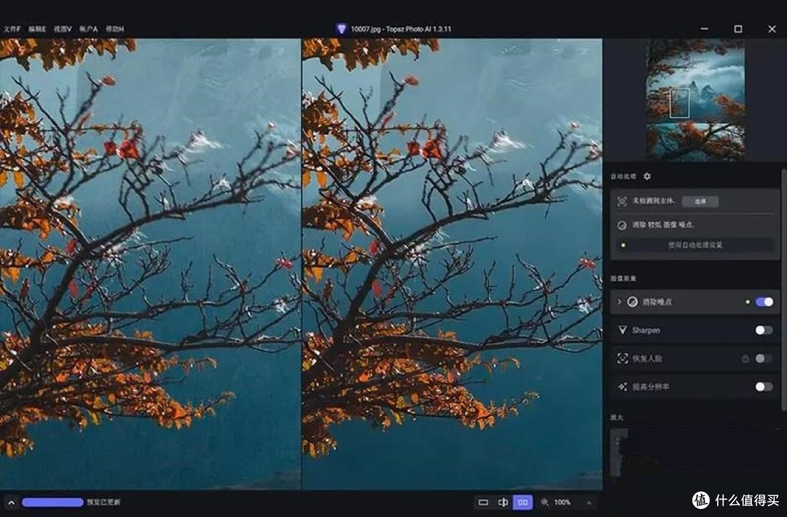This screenshot has width=787, height=517.
Task: Click the preview update progress bar
Action: coord(52,502)
